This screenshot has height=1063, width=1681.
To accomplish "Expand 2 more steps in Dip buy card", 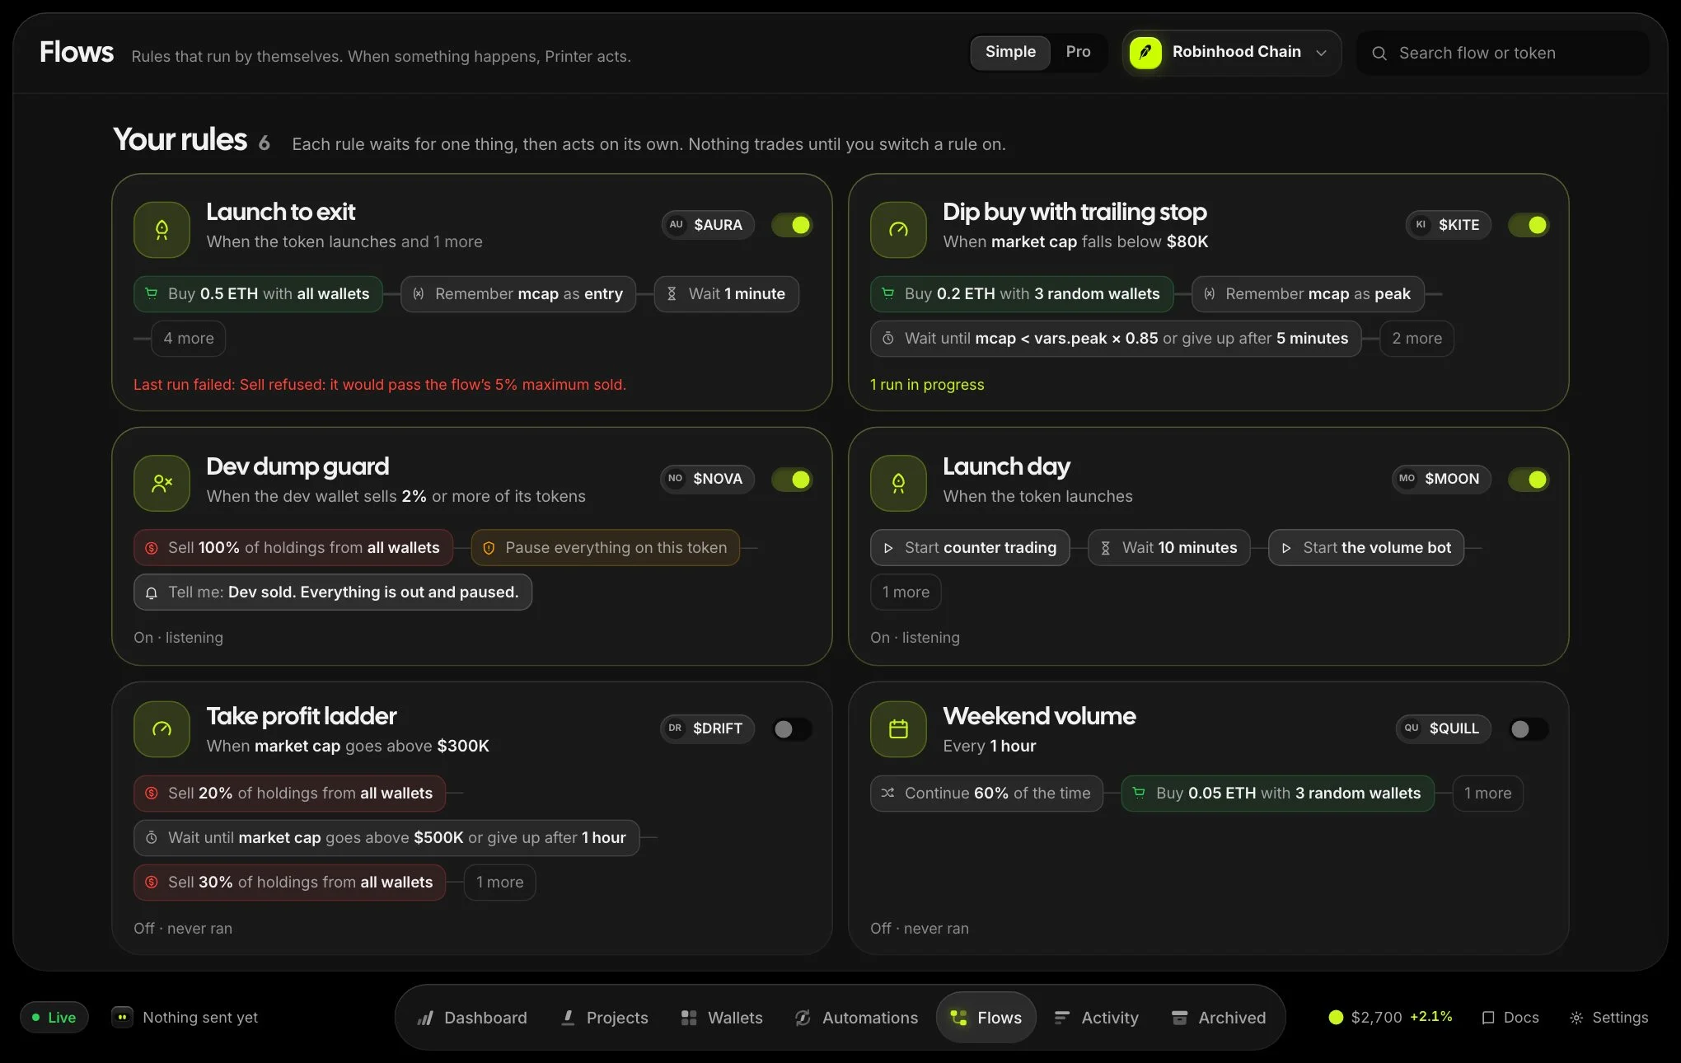I will tap(1416, 339).
